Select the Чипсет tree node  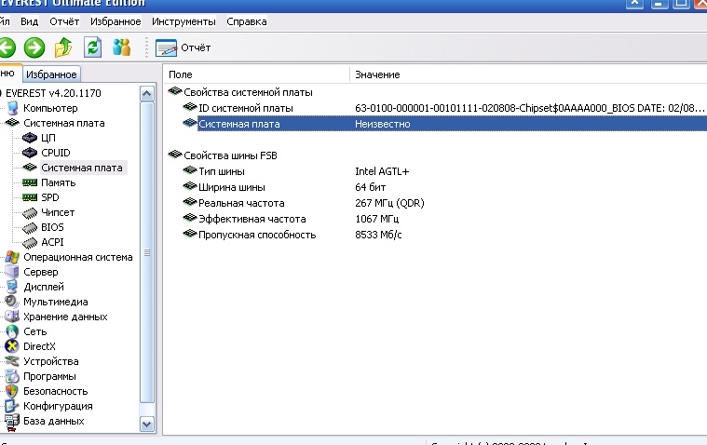[x=58, y=212]
